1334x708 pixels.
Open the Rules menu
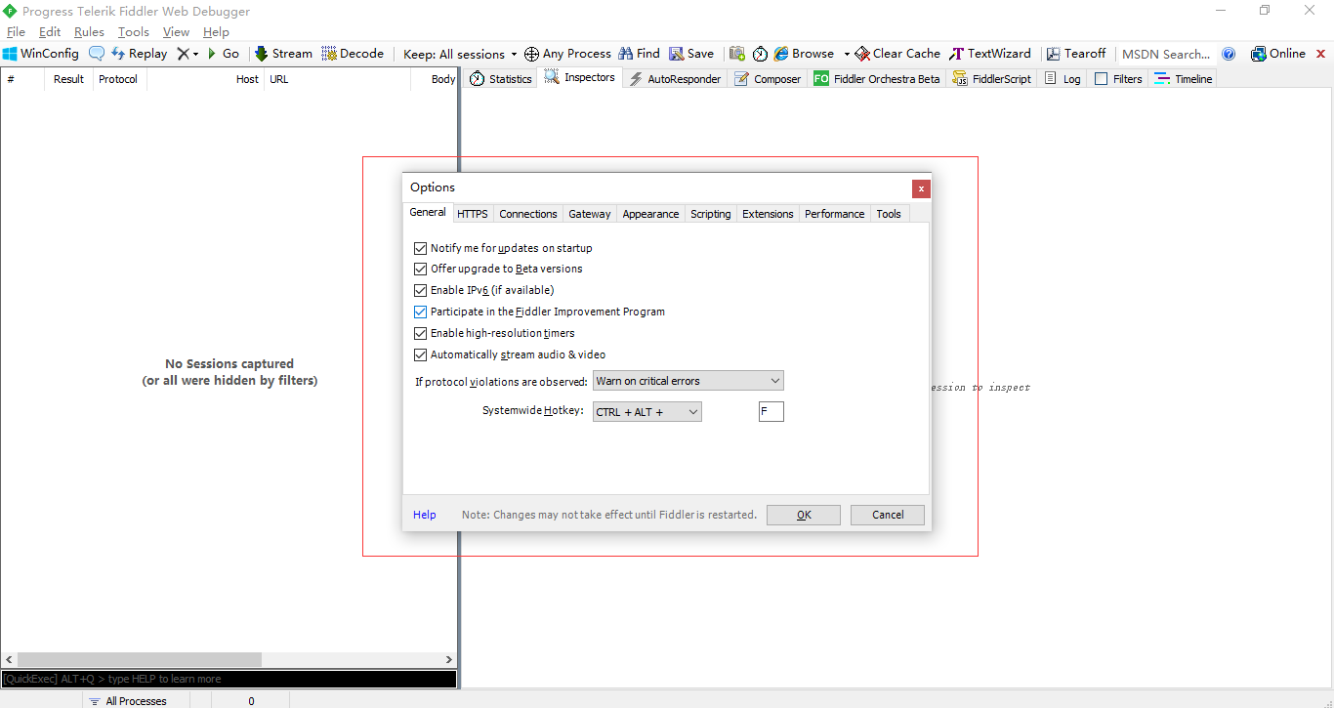89,32
